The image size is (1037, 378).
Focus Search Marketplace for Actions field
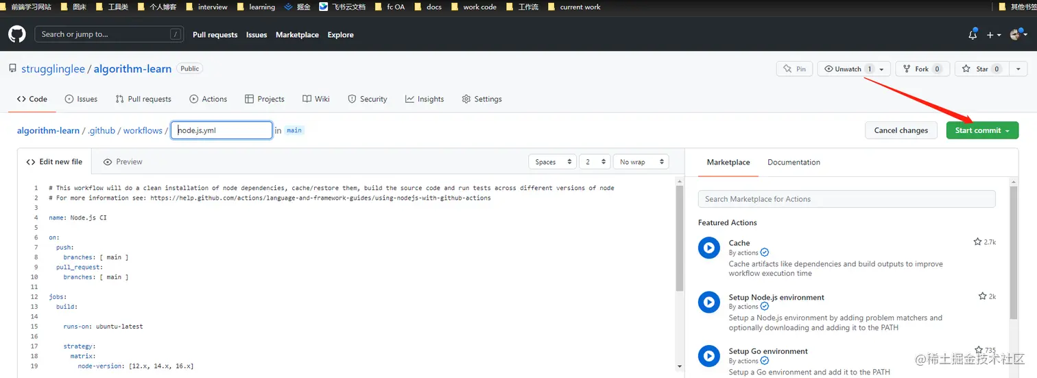[846, 199]
